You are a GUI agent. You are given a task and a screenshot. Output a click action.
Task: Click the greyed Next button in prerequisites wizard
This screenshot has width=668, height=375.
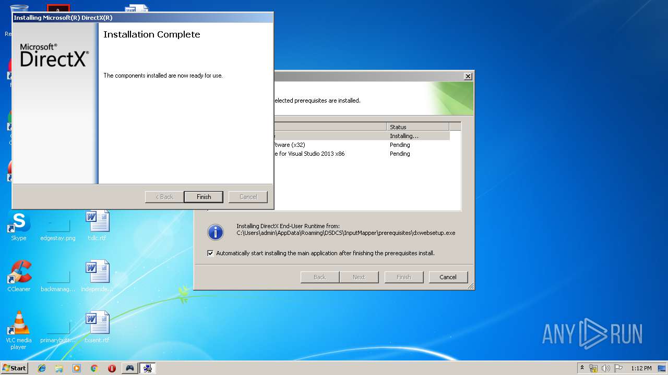[359, 277]
